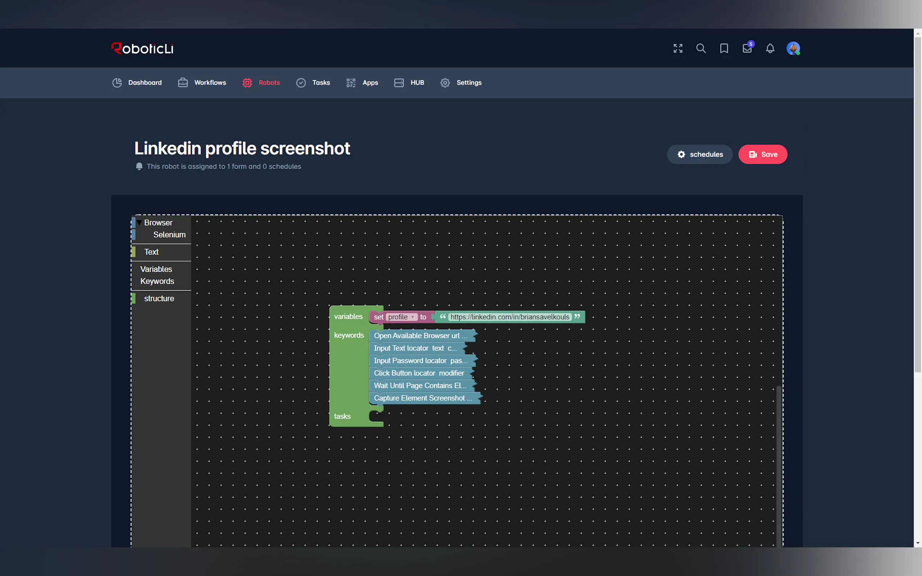The width and height of the screenshot is (922, 576).
Task: Open the Keywords toolbox category
Action: point(157,281)
